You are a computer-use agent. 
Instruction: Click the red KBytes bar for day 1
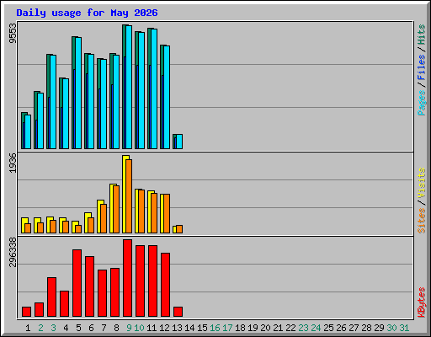pyautogui.click(x=26, y=312)
